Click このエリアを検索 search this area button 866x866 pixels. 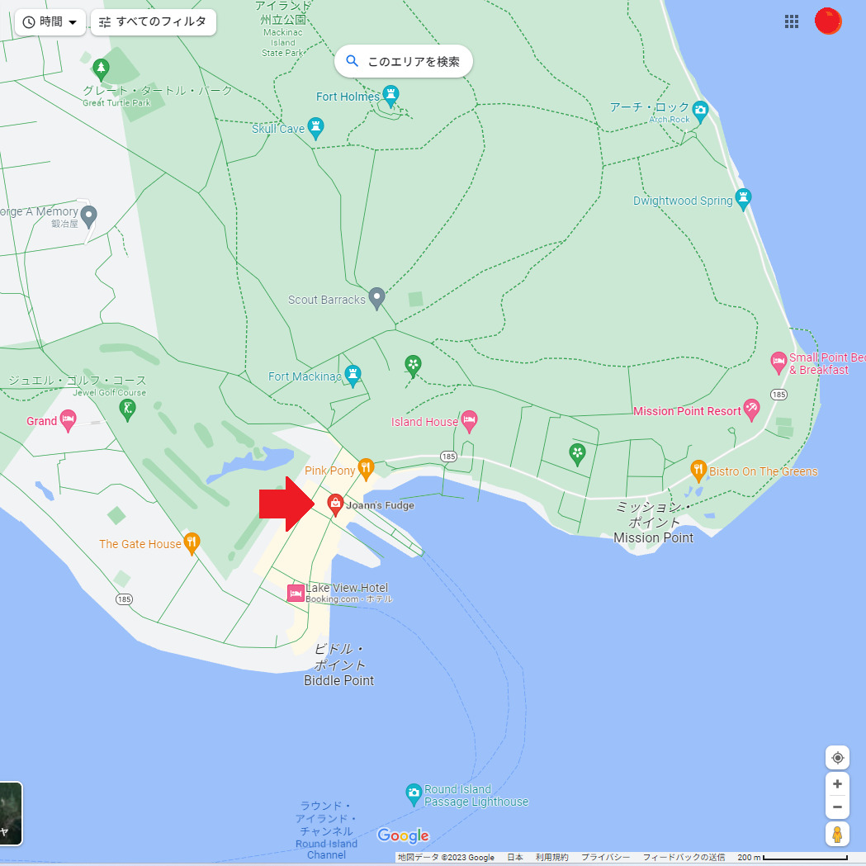pyautogui.click(x=403, y=61)
